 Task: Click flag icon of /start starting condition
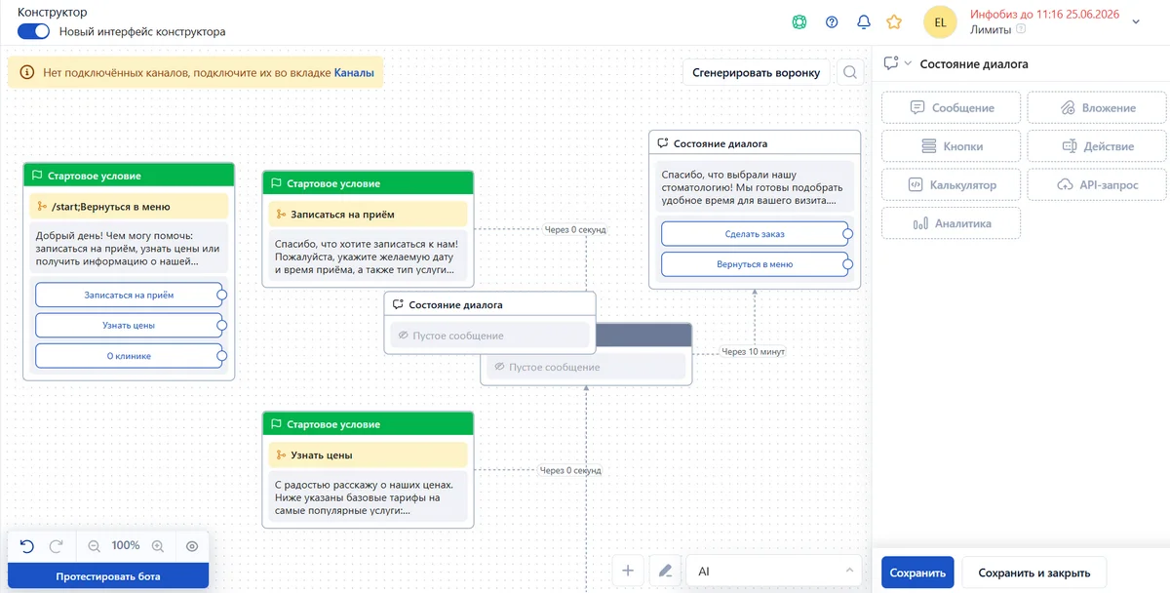(37, 176)
